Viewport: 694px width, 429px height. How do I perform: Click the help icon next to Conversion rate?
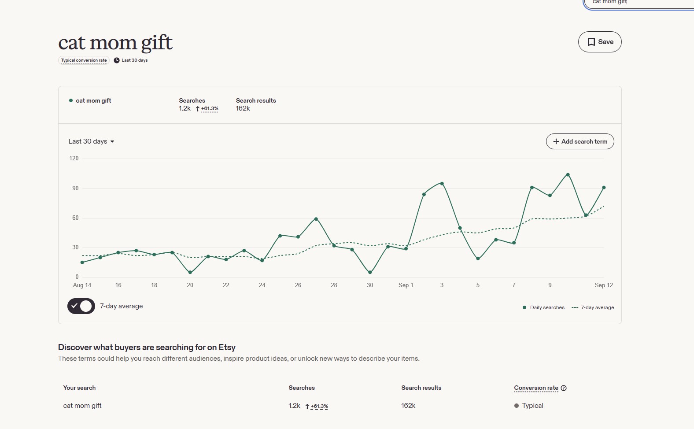tap(564, 388)
